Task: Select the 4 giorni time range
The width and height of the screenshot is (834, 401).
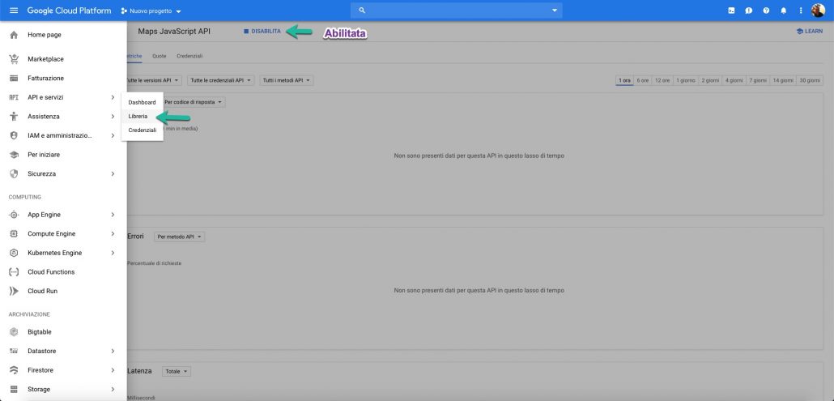Action: pos(734,80)
